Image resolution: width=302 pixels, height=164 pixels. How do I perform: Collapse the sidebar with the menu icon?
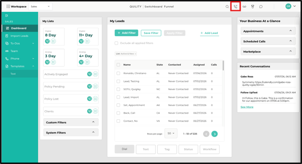point(7,15)
